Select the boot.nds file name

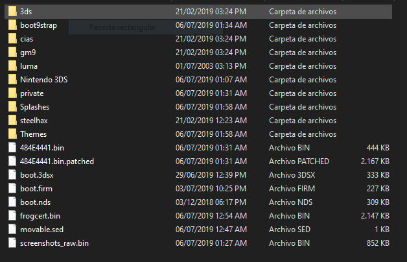click(35, 202)
